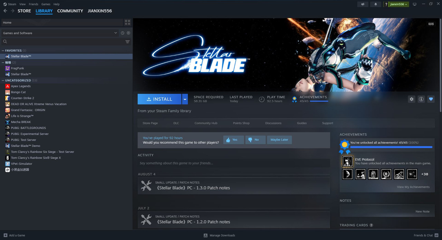The width and height of the screenshot is (442, 240).
Task: Open Games and Software dropdown
Action: pos(59,33)
